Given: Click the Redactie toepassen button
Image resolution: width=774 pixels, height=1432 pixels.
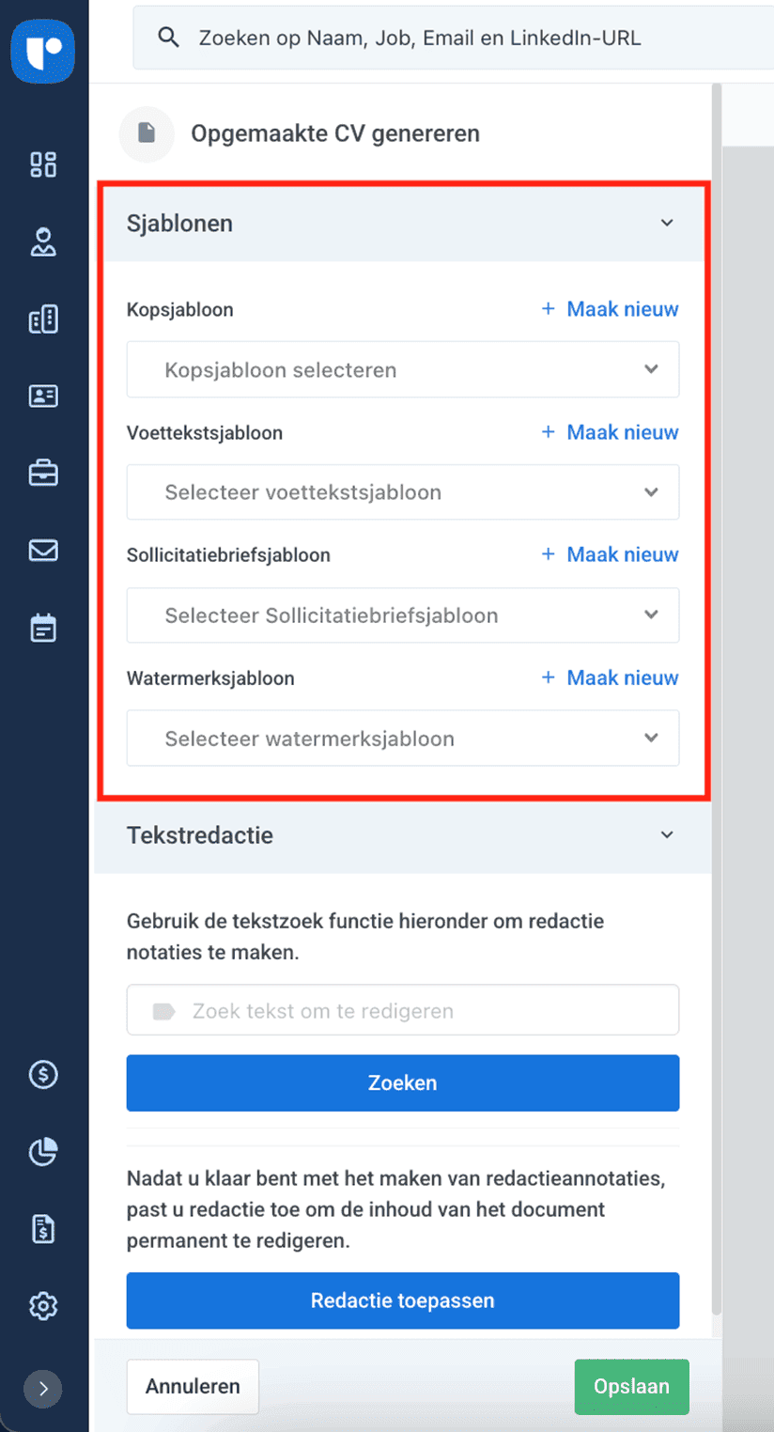Looking at the screenshot, I should 402,1300.
